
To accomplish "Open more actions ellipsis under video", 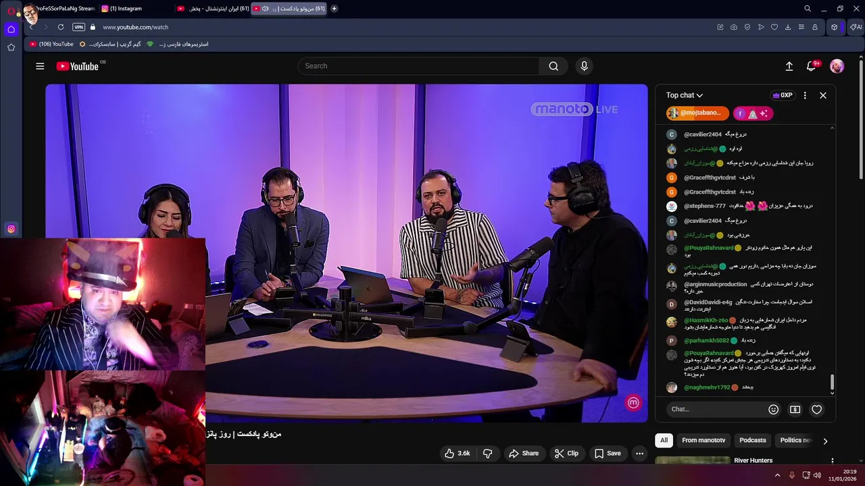I will pyautogui.click(x=639, y=454).
